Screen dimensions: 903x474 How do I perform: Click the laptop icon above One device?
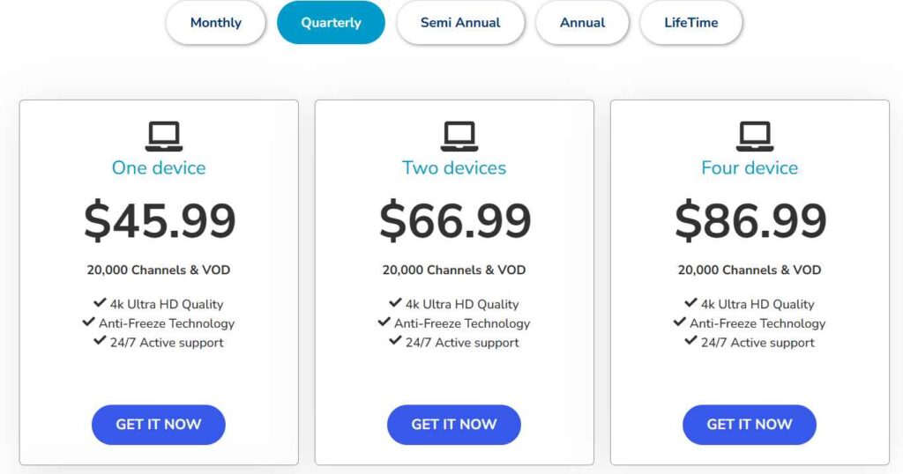pos(163,137)
